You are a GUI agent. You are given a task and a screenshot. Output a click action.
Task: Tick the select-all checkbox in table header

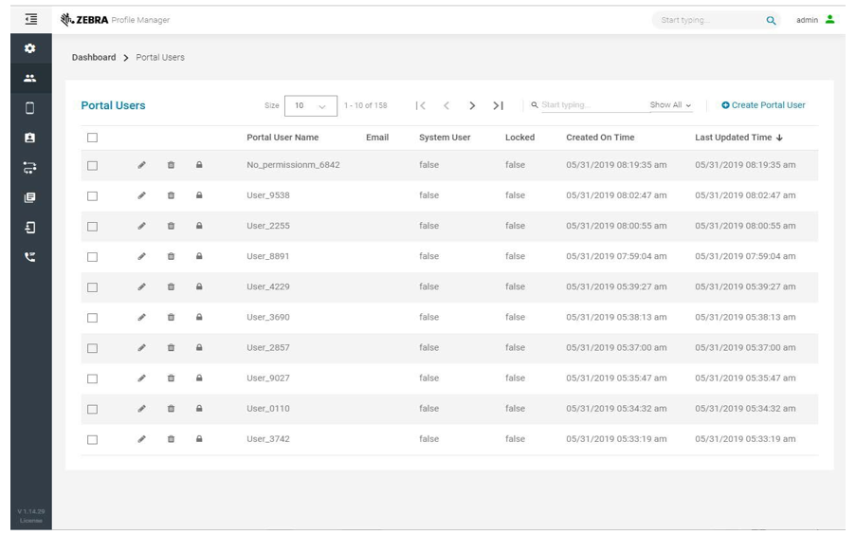92,138
